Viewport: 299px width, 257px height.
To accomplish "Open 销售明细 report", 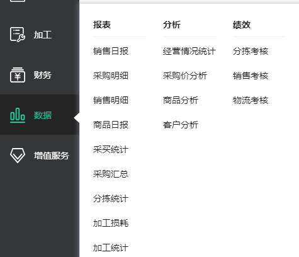I will click(111, 100).
